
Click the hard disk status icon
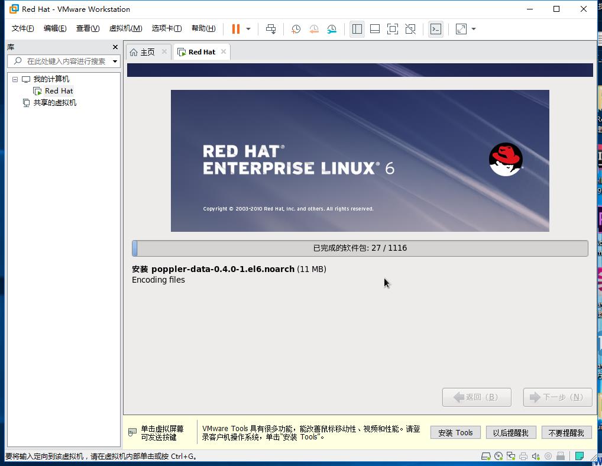486,456
